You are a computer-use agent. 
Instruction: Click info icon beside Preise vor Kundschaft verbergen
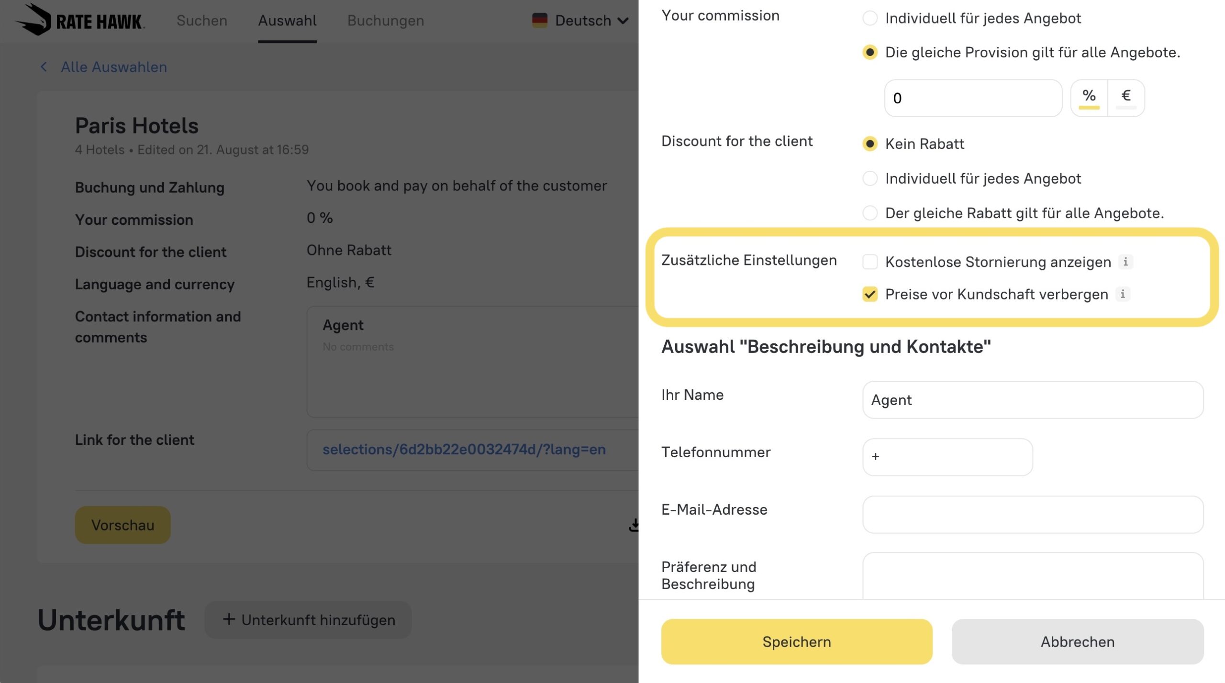(x=1122, y=294)
